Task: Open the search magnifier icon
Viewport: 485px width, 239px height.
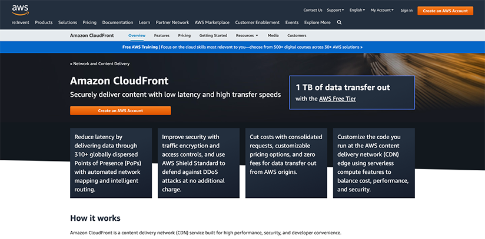Action: [x=339, y=22]
